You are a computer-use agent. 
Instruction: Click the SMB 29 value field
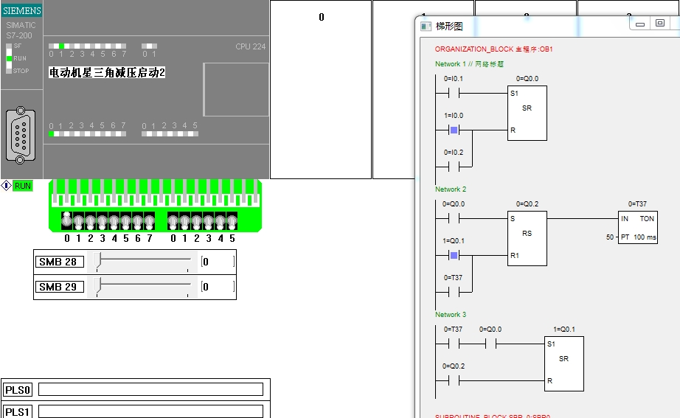pos(218,287)
